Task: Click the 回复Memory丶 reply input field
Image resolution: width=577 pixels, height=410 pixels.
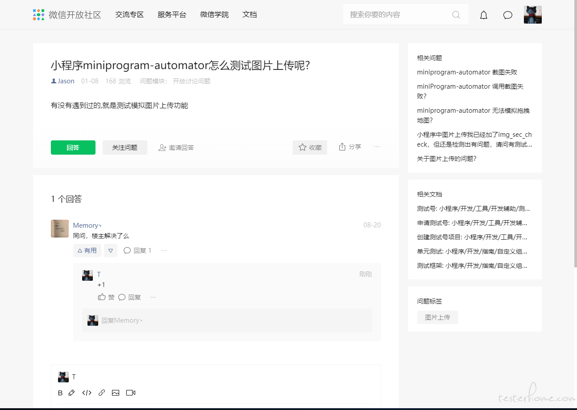Action: [x=227, y=320]
